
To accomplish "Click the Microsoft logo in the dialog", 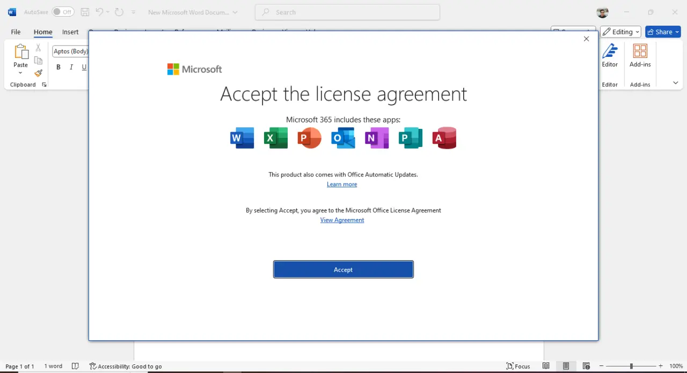I will coord(194,69).
